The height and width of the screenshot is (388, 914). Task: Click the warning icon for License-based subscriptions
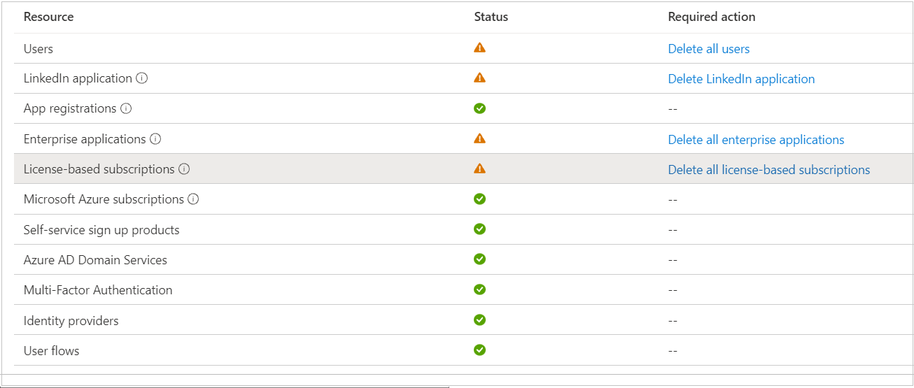pos(479,168)
